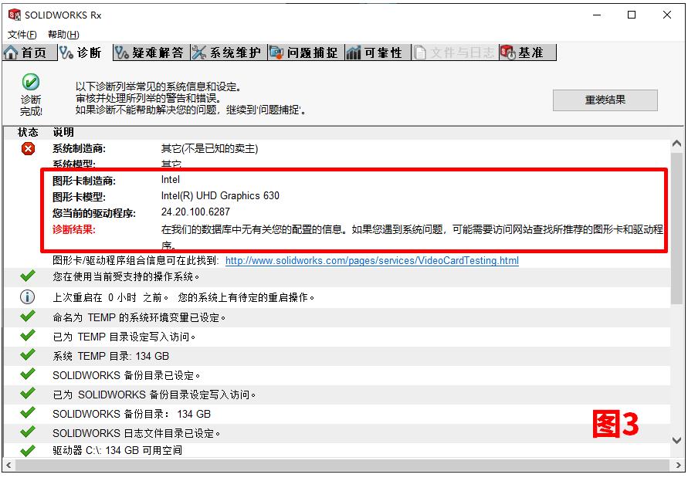Select the driver version 24.20.100.6287
Image resolution: width=688 pixels, height=481 pixels.
195,212
